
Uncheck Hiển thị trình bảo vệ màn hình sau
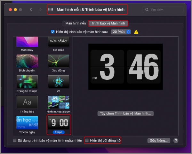click(53, 32)
